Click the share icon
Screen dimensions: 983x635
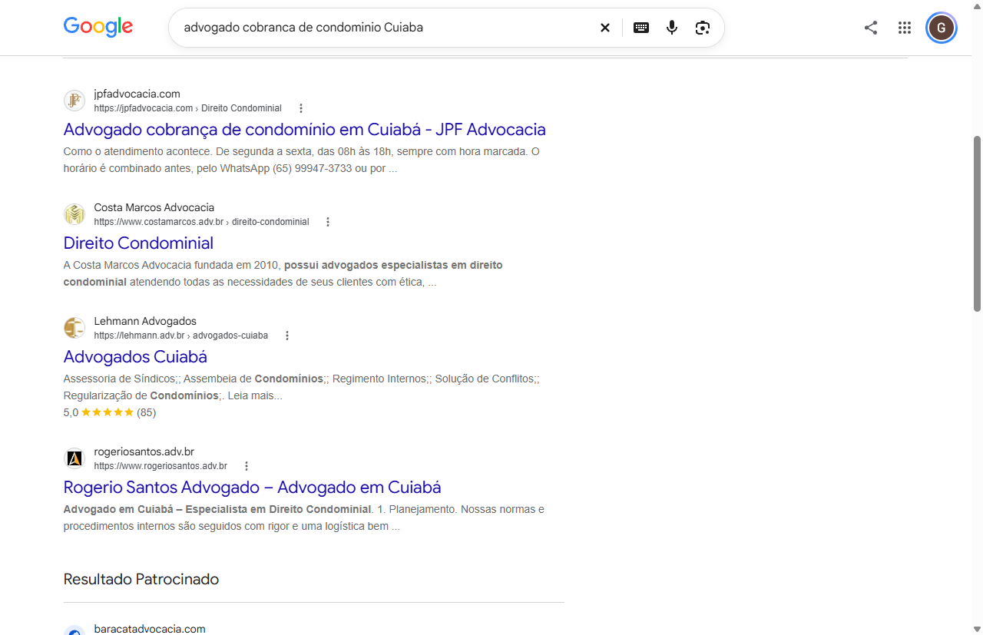tap(871, 28)
